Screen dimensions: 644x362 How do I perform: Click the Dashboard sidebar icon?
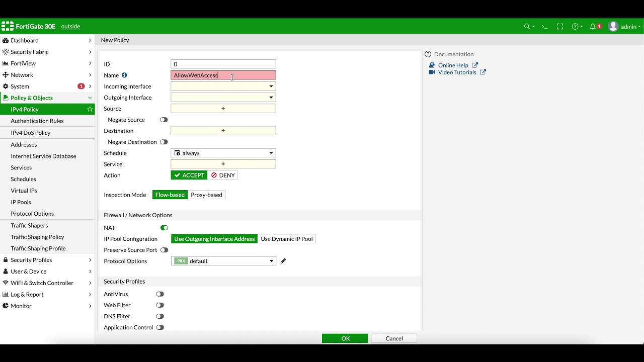(6, 40)
